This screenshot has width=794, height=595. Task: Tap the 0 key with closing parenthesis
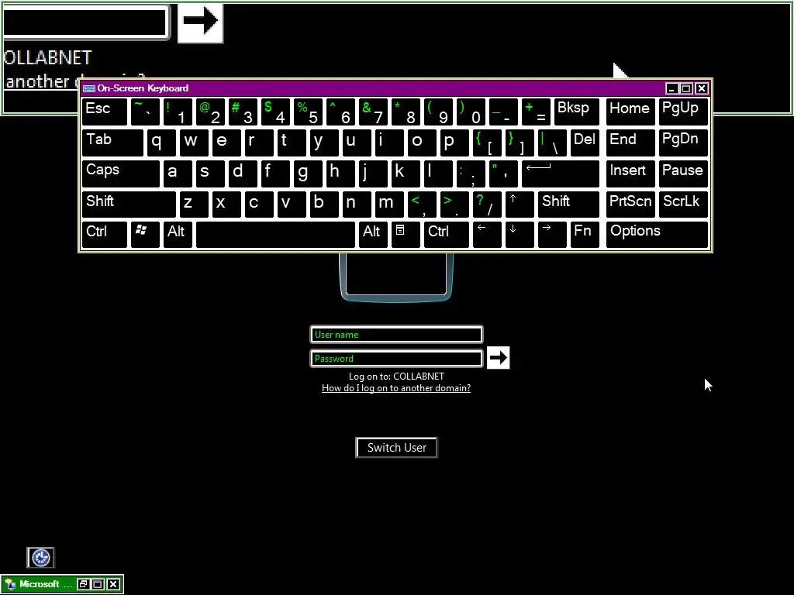(x=471, y=112)
